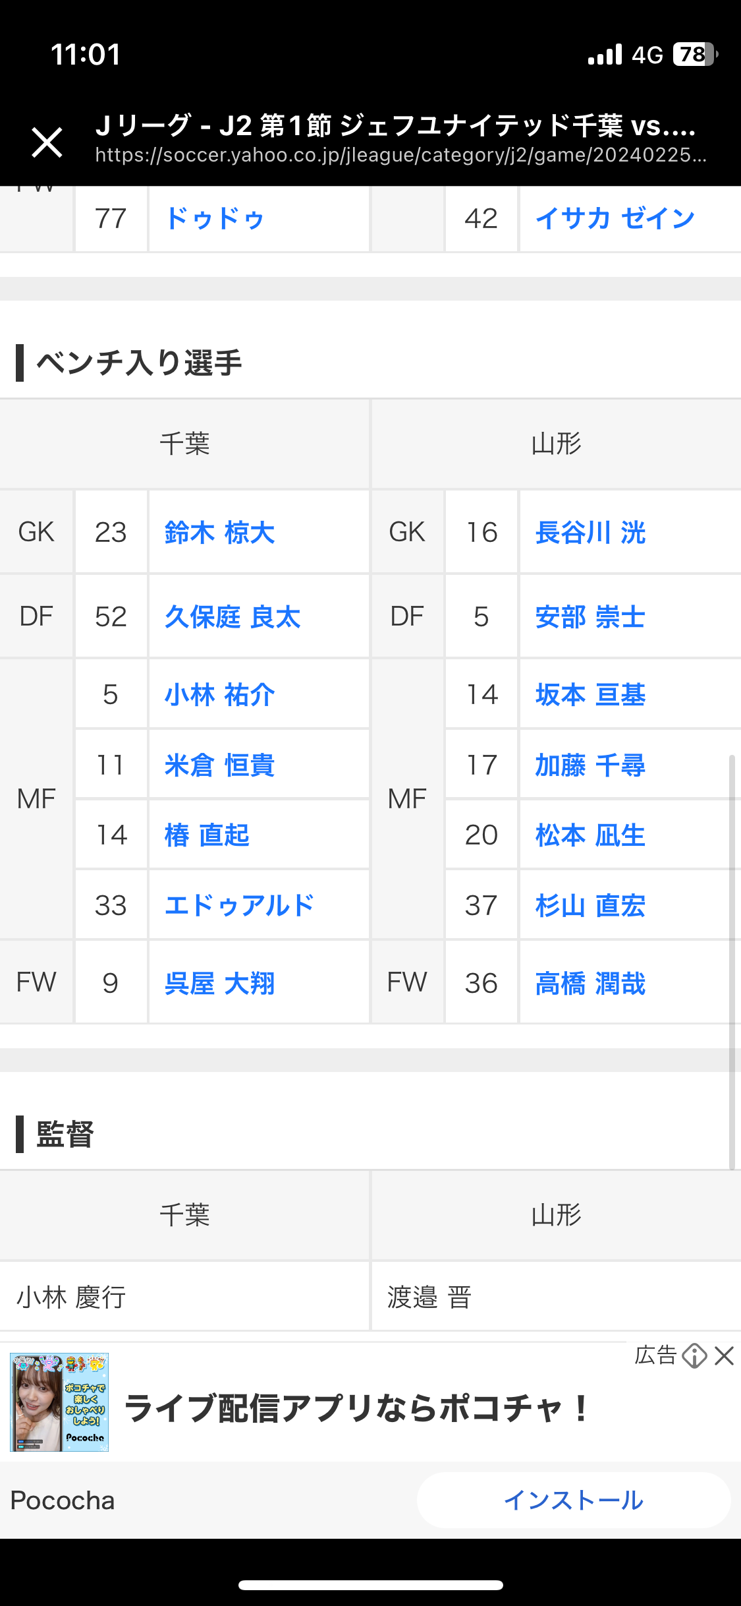Open イサカ ゼイン player page

tap(615, 219)
